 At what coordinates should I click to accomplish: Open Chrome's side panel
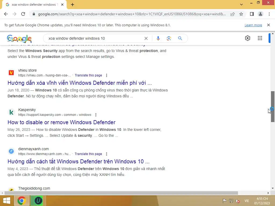[x=252, y=14]
